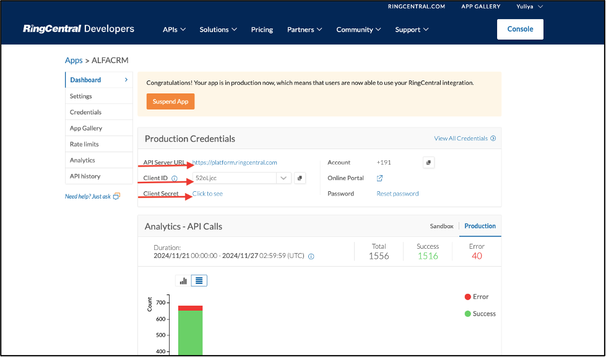Click the Reset password link
This screenshot has width=606, height=357.
coord(397,194)
